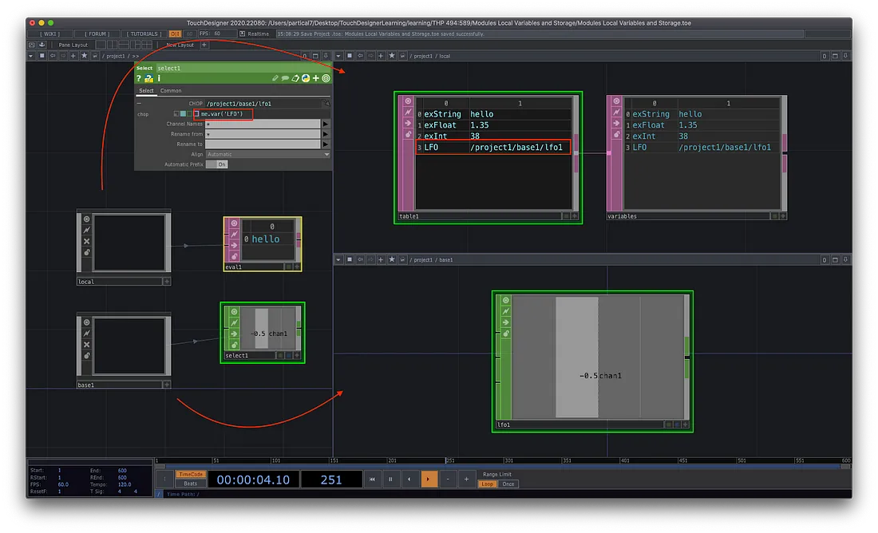Click the bypass flag on lfo1 node

coord(504,310)
